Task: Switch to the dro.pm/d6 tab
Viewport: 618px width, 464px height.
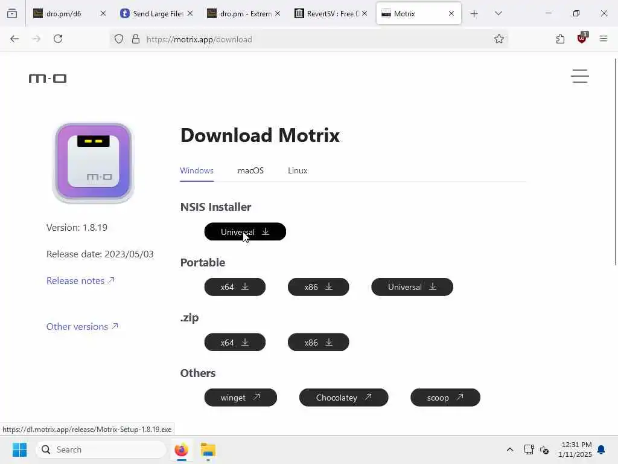Action: [x=64, y=13]
